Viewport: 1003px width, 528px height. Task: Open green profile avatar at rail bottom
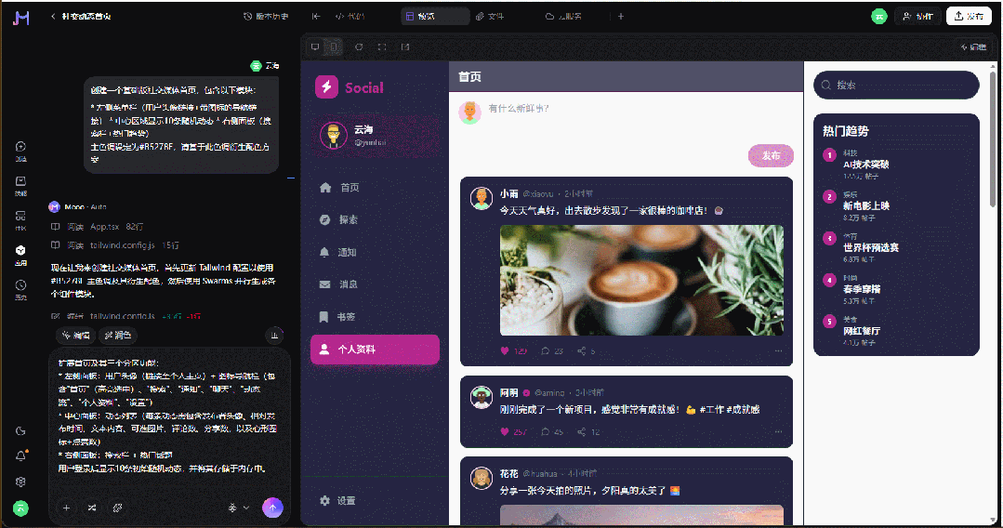pyautogui.click(x=20, y=508)
